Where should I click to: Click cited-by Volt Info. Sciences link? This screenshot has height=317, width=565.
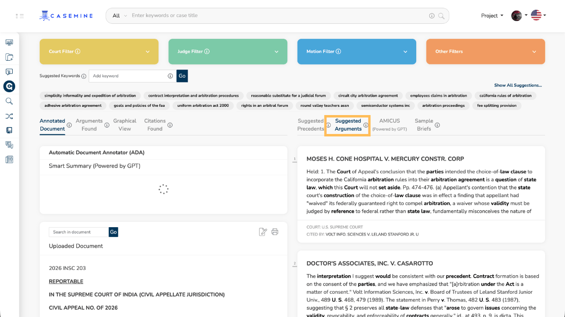coord(372,234)
